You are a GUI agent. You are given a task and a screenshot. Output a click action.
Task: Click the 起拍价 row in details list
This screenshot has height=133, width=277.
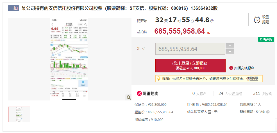click(x=154, y=112)
